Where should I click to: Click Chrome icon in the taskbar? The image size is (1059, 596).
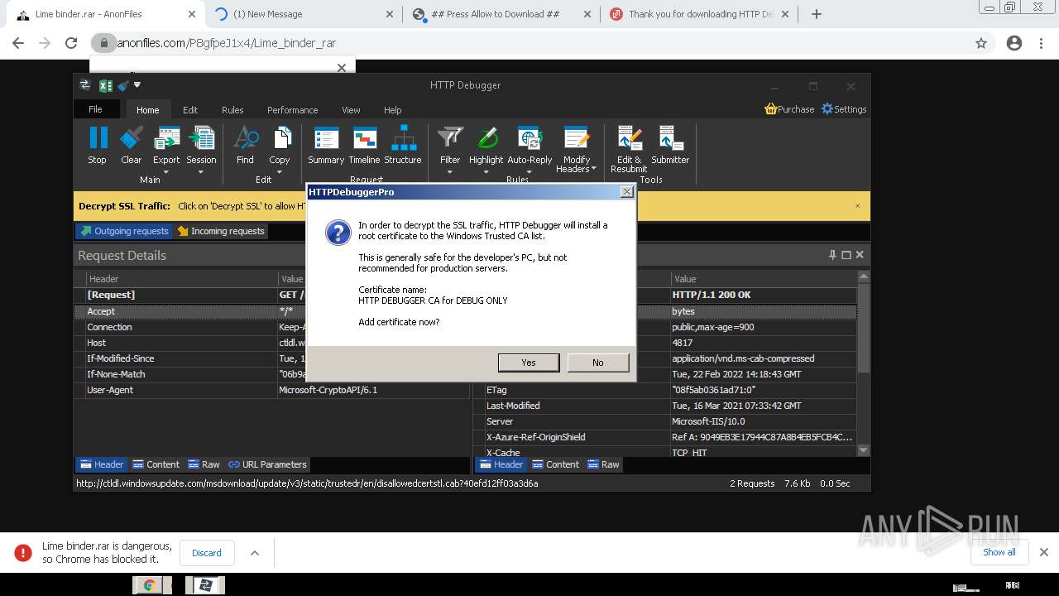tap(150, 585)
